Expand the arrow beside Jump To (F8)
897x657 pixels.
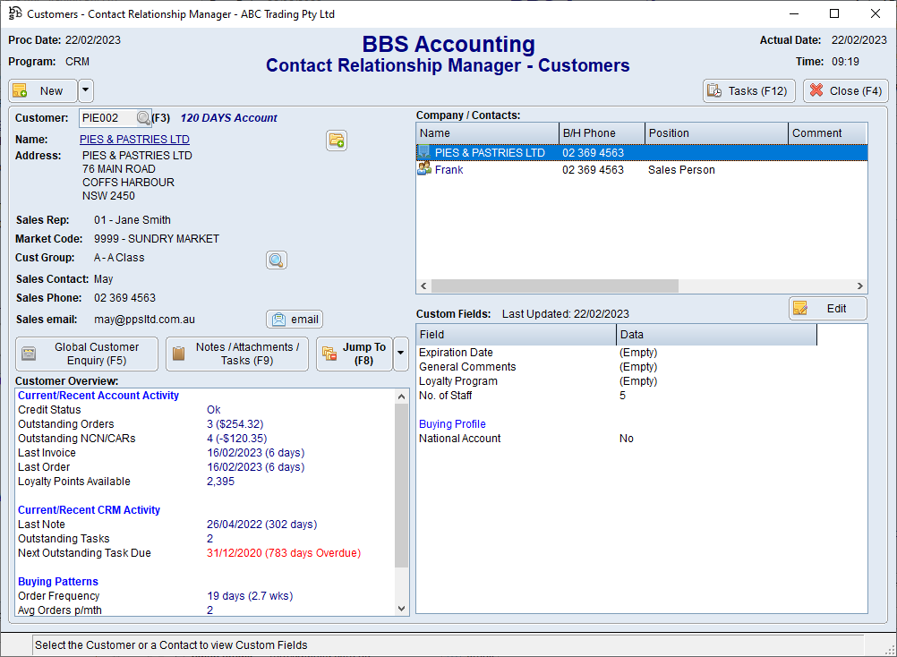tap(400, 354)
